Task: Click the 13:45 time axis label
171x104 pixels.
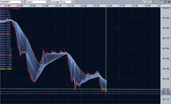Action: (x=148, y=6)
